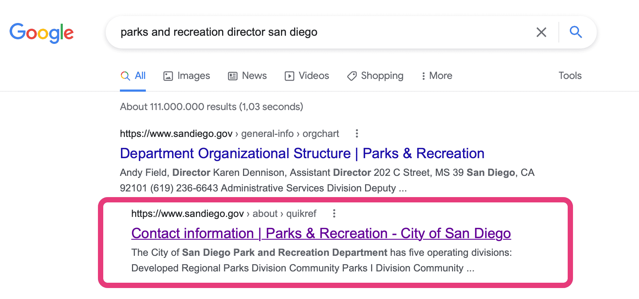Viewport: 639px width, 299px height.
Task: Click the Images tab picture icon
Action: 168,76
